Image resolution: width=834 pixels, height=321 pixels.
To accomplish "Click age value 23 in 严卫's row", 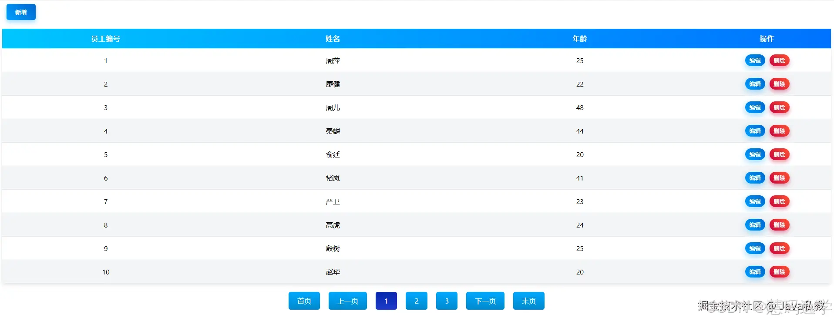I will click(x=580, y=201).
